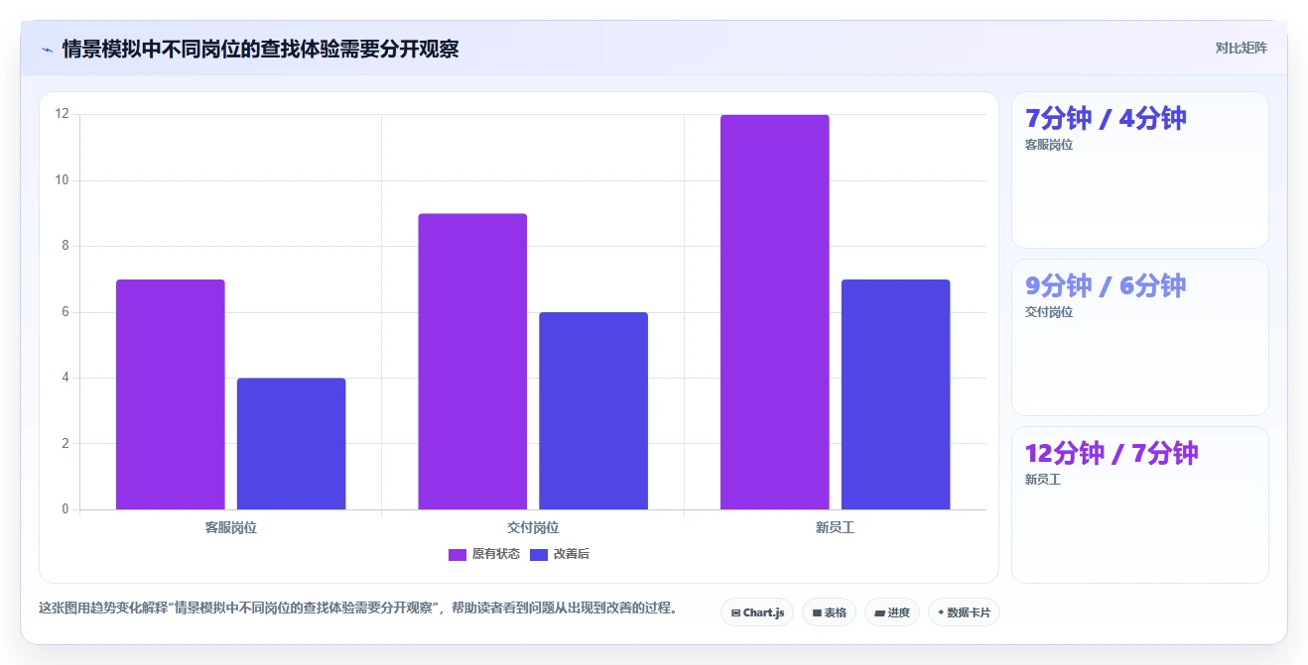Viewport: 1308px width, 665px height.
Task: Click the purple 新员工 bar at 12
Action: (775, 312)
